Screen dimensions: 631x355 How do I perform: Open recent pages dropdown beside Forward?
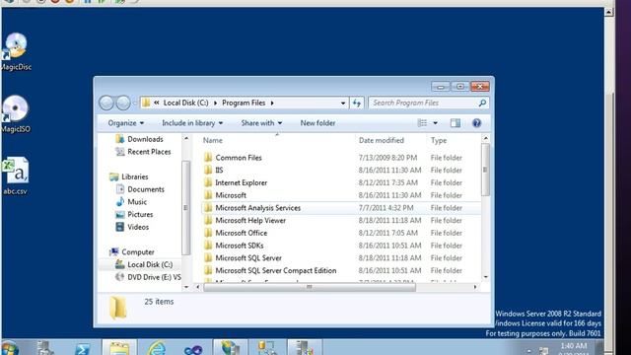135,103
